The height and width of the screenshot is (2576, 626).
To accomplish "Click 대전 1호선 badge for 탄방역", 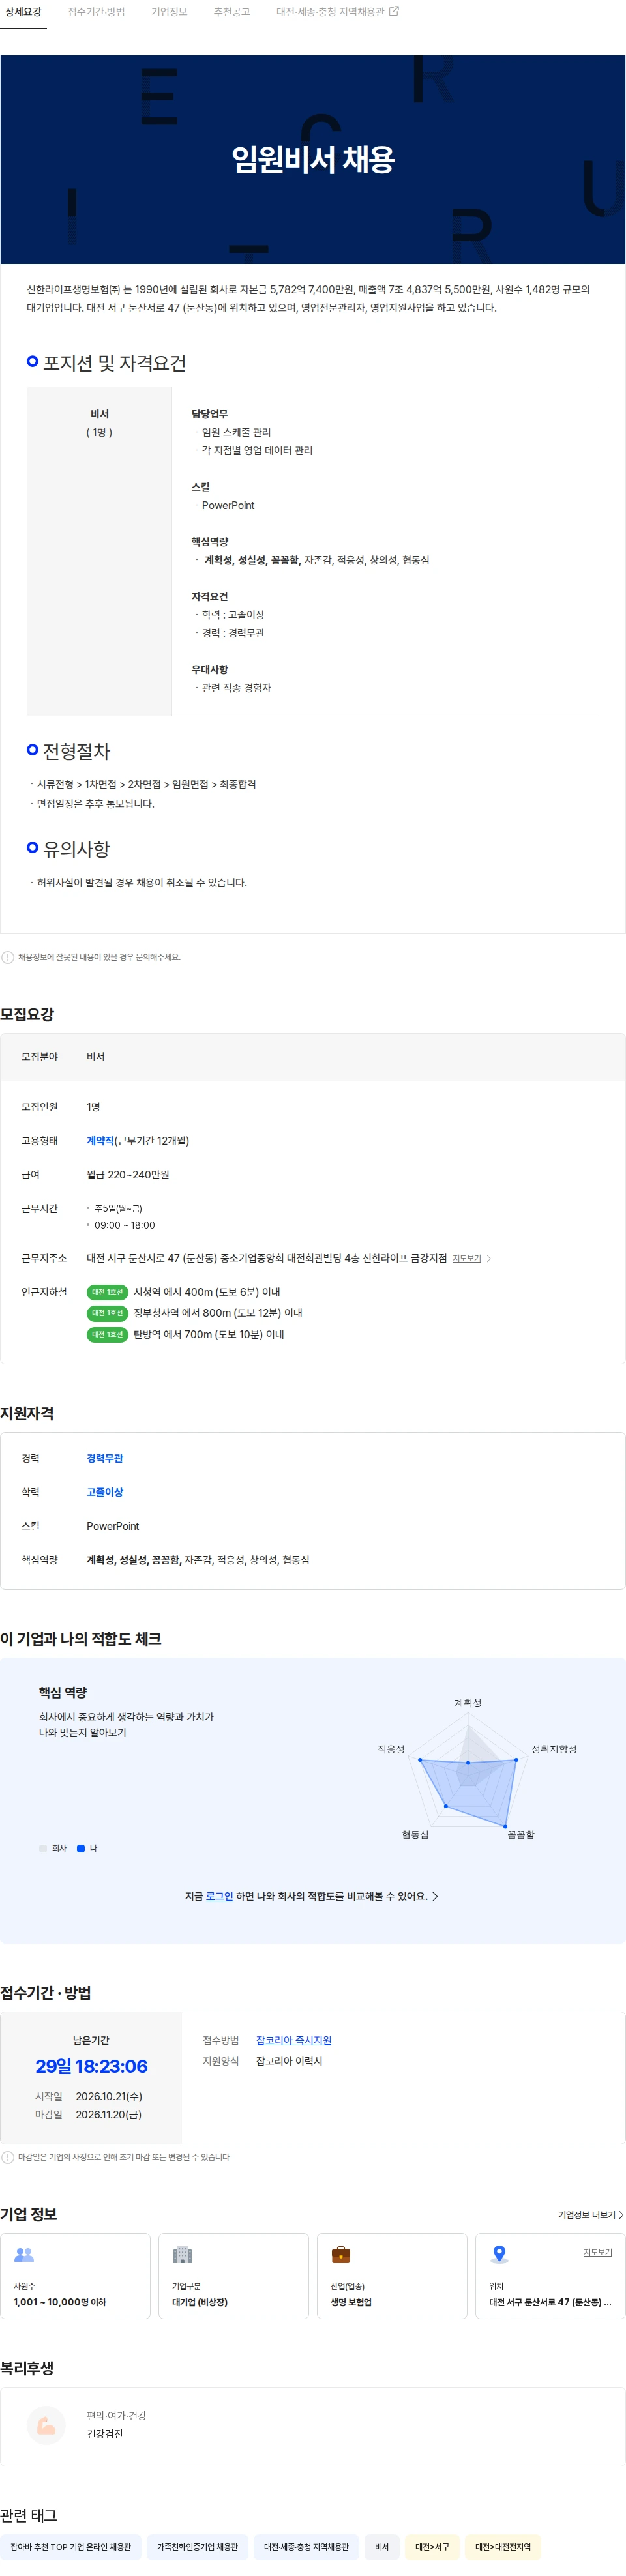I will 107,1334.
